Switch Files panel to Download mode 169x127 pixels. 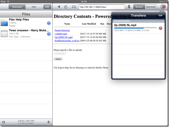point(17,7)
